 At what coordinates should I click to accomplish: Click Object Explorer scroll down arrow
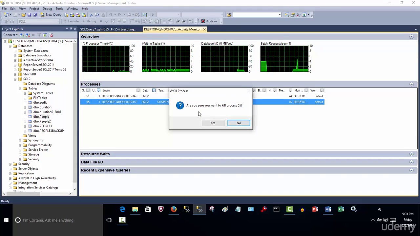click(74, 189)
